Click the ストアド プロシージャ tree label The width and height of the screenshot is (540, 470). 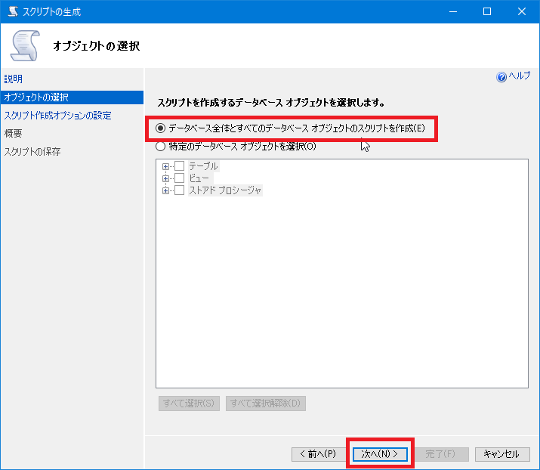click(x=224, y=190)
